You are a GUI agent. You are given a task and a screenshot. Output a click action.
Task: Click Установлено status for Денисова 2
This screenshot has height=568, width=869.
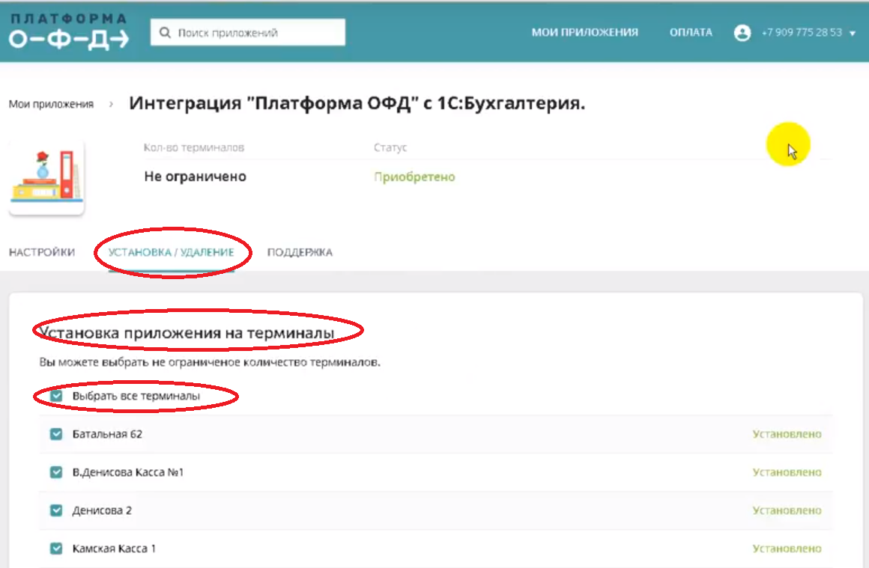pyautogui.click(x=787, y=510)
